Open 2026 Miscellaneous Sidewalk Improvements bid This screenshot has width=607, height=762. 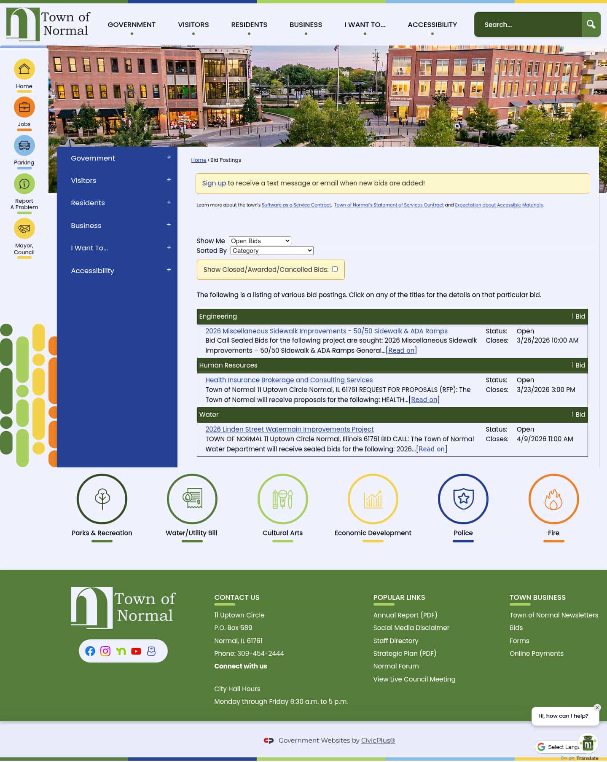pos(326,331)
